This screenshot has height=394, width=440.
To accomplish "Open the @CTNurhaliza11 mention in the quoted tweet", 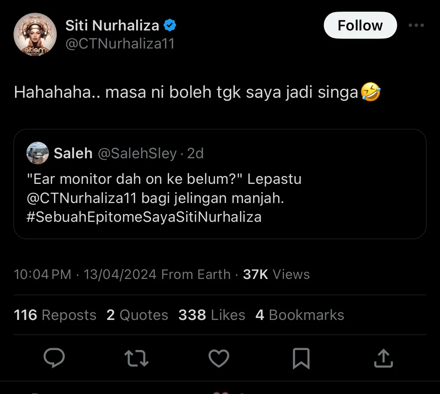I will 82,198.
